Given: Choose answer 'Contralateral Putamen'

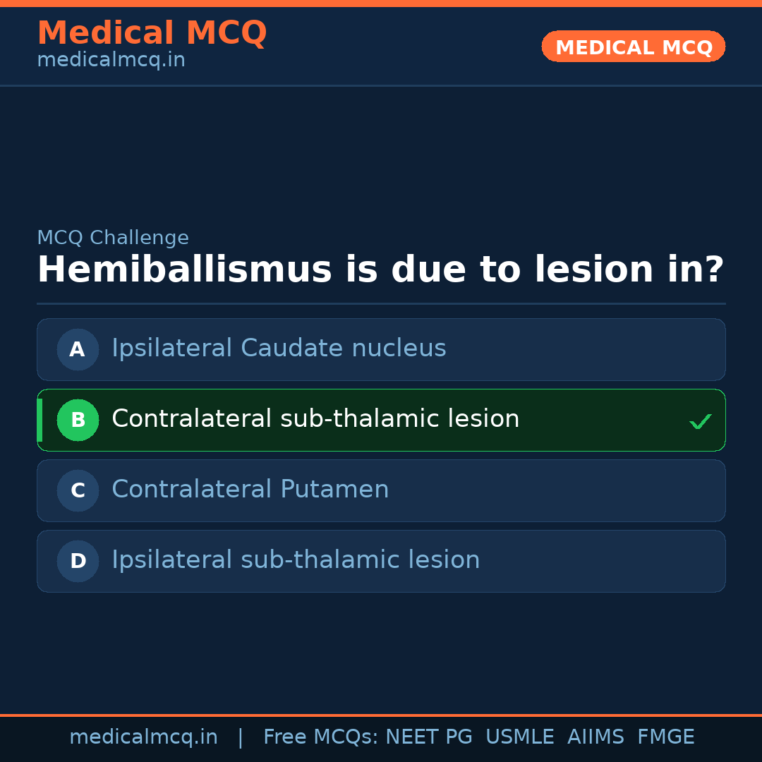Looking at the screenshot, I should pos(250,490).
